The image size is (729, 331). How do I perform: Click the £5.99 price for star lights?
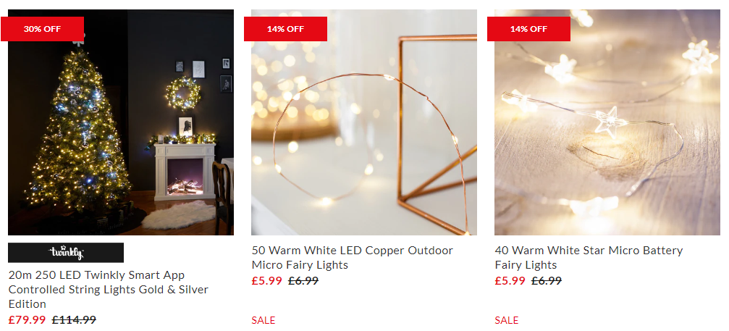point(510,281)
